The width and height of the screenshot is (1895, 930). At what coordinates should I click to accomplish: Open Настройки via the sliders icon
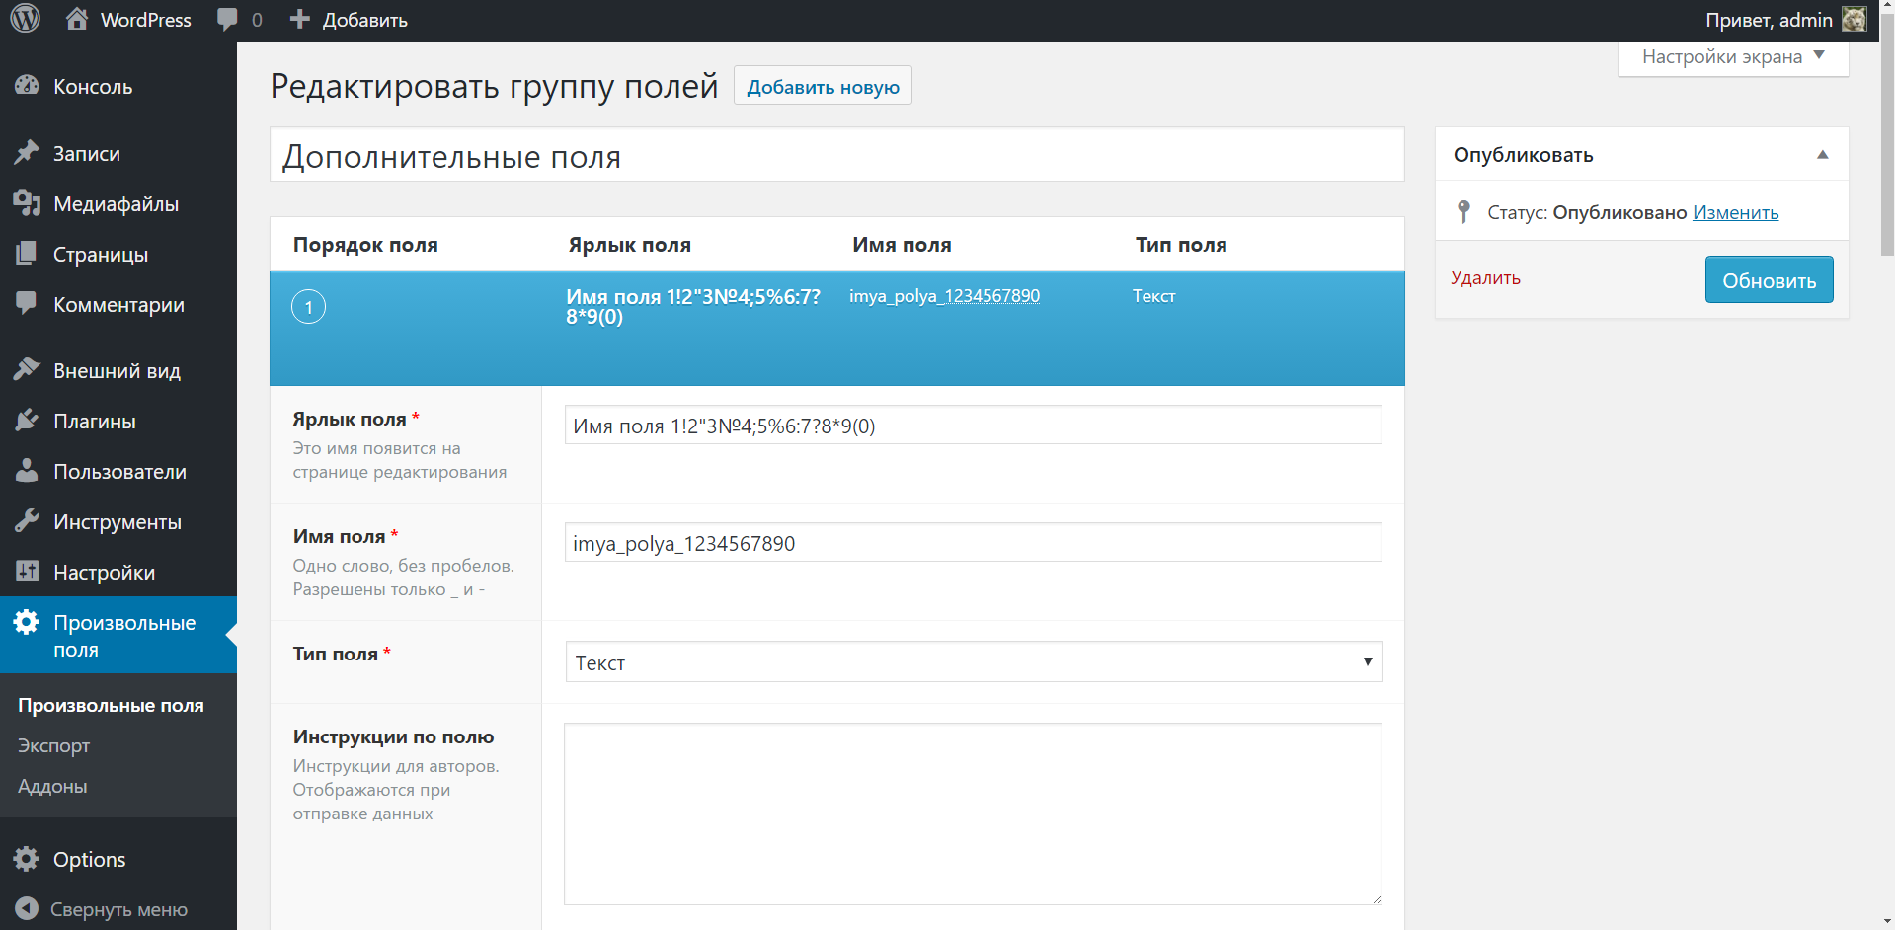pyautogui.click(x=27, y=572)
